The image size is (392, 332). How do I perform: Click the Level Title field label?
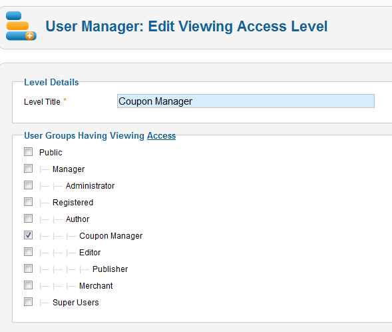click(42, 102)
